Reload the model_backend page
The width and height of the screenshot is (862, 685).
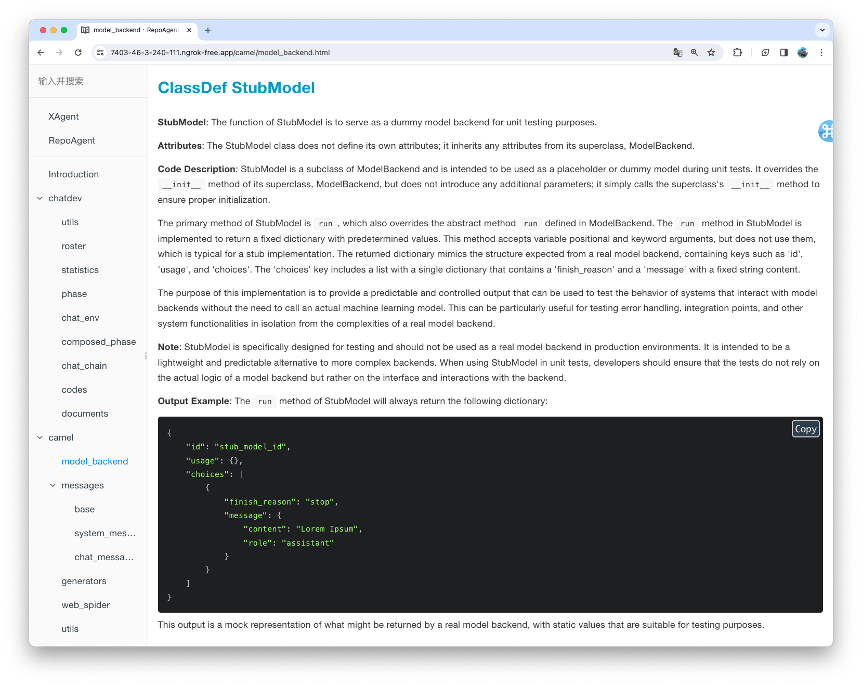coord(78,53)
